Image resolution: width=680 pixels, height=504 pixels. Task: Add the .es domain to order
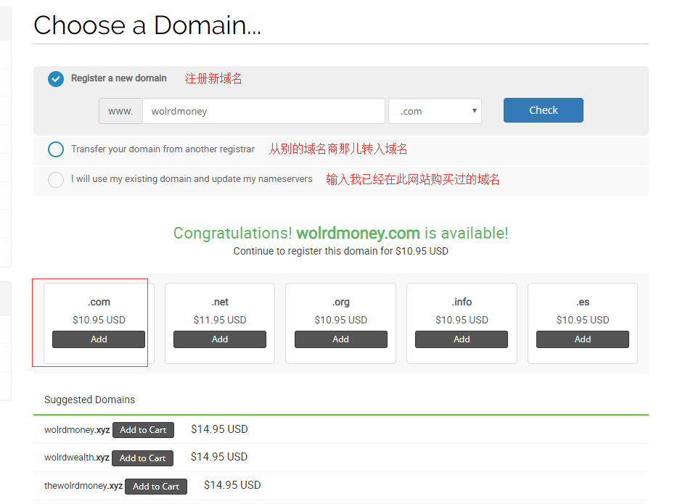click(x=582, y=339)
